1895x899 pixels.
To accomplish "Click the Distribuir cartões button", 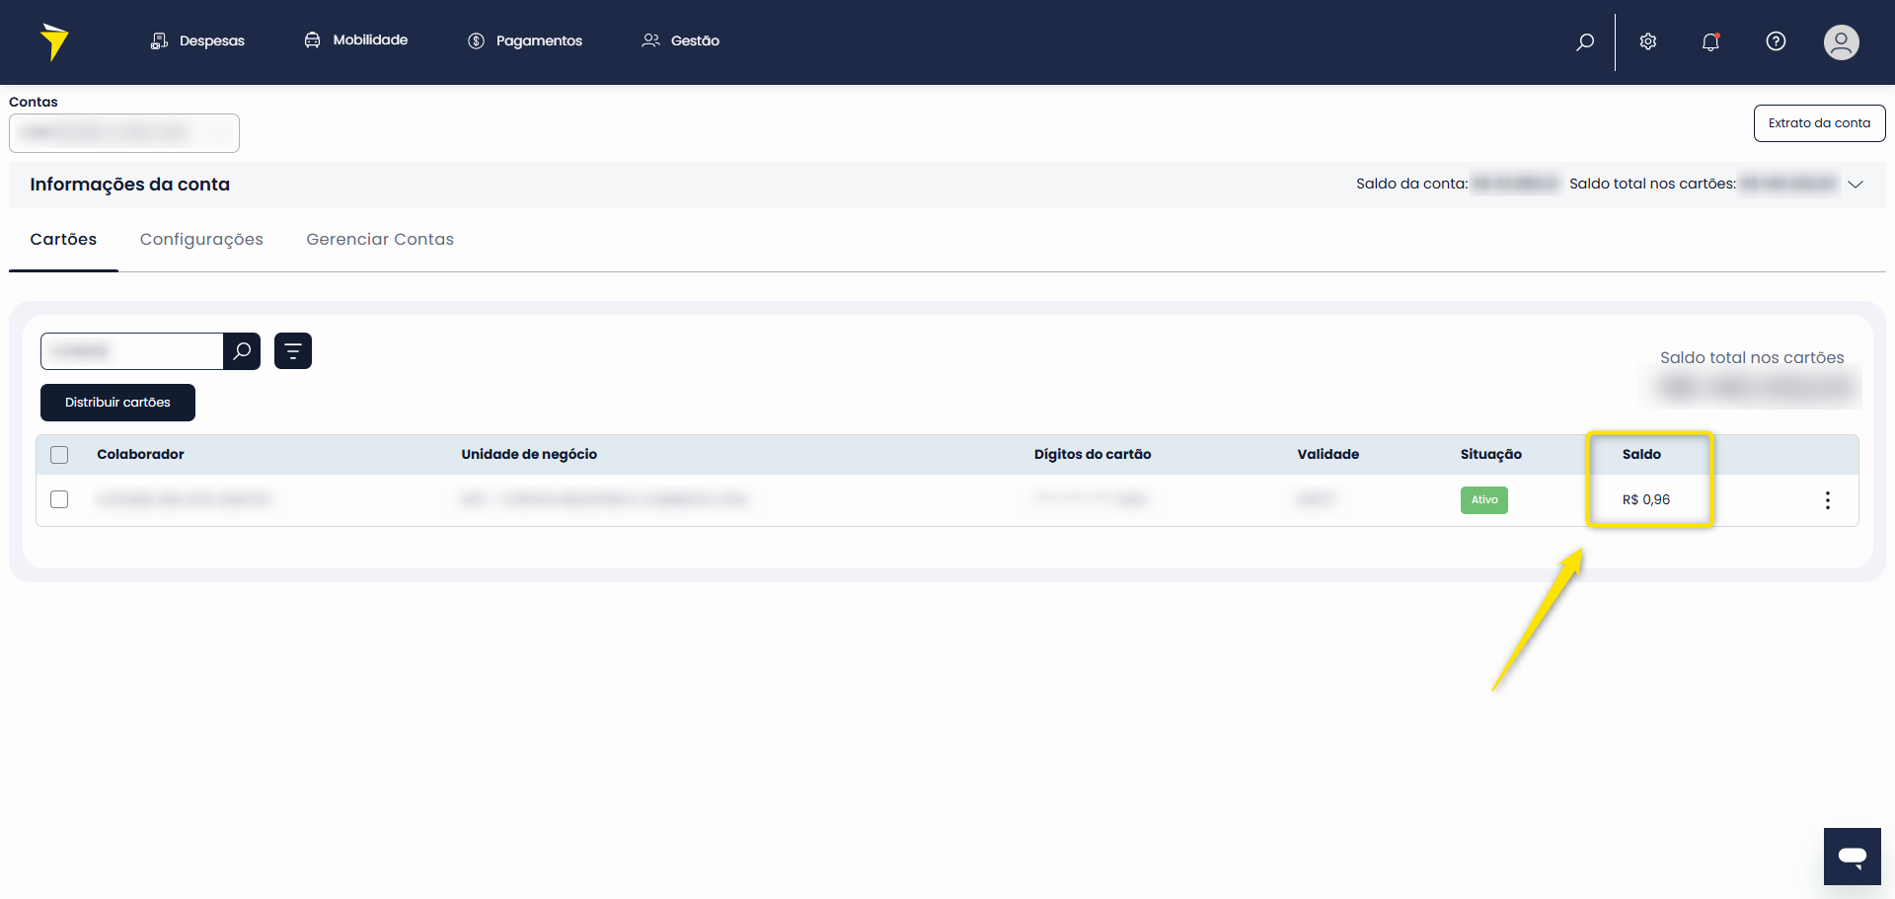I will pyautogui.click(x=117, y=403).
